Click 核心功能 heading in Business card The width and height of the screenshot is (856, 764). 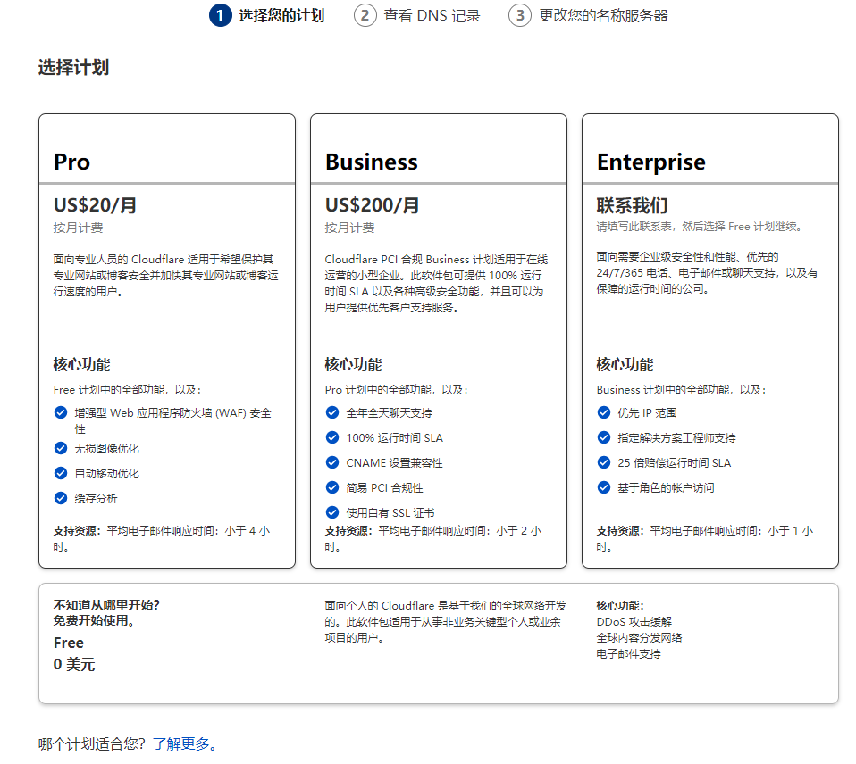point(353,364)
